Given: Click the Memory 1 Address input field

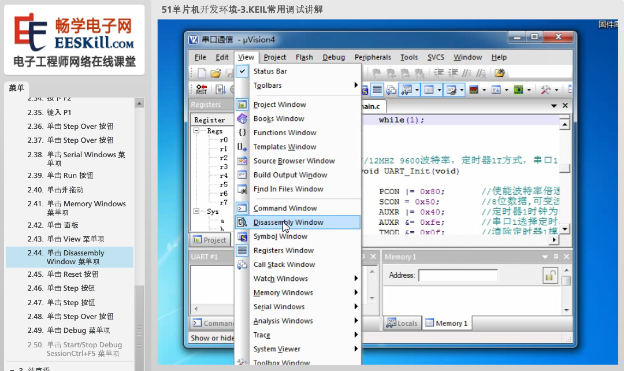Looking at the screenshot, I should (458, 276).
